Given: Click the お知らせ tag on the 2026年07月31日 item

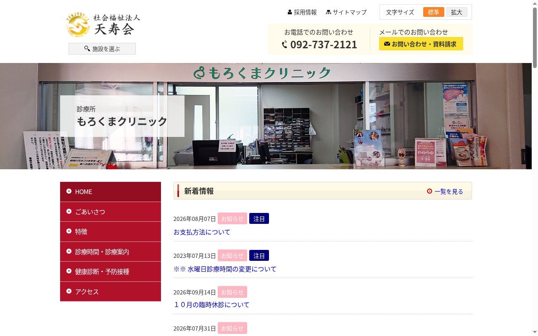Looking at the screenshot, I should 232,328.
